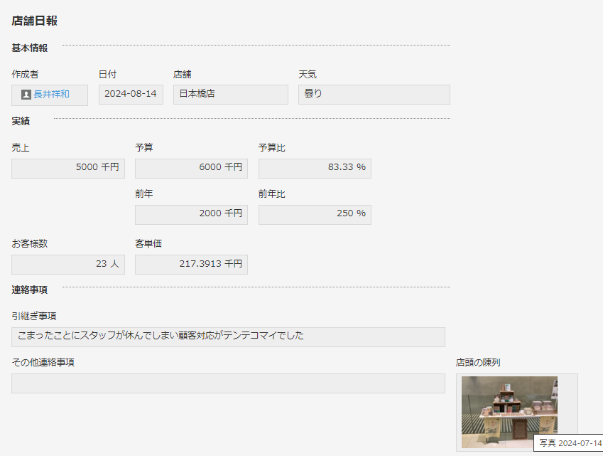Click the 前年比 field label
Image resolution: width=603 pixels, height=456 pixels.
tap(272, 193)
